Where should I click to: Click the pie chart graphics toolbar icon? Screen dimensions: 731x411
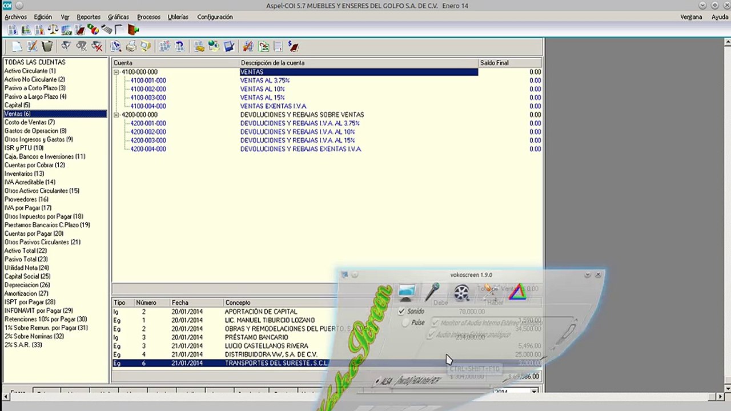(x=93, y=30)
